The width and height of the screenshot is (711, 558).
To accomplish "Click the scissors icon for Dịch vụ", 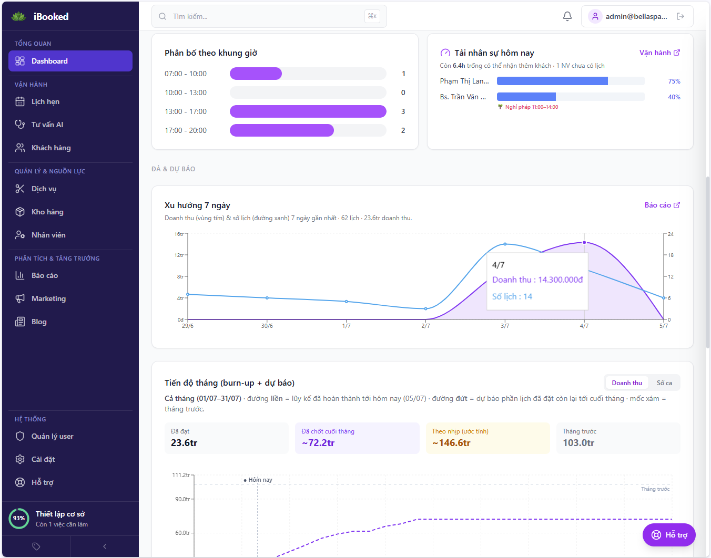I will point(20,189).
